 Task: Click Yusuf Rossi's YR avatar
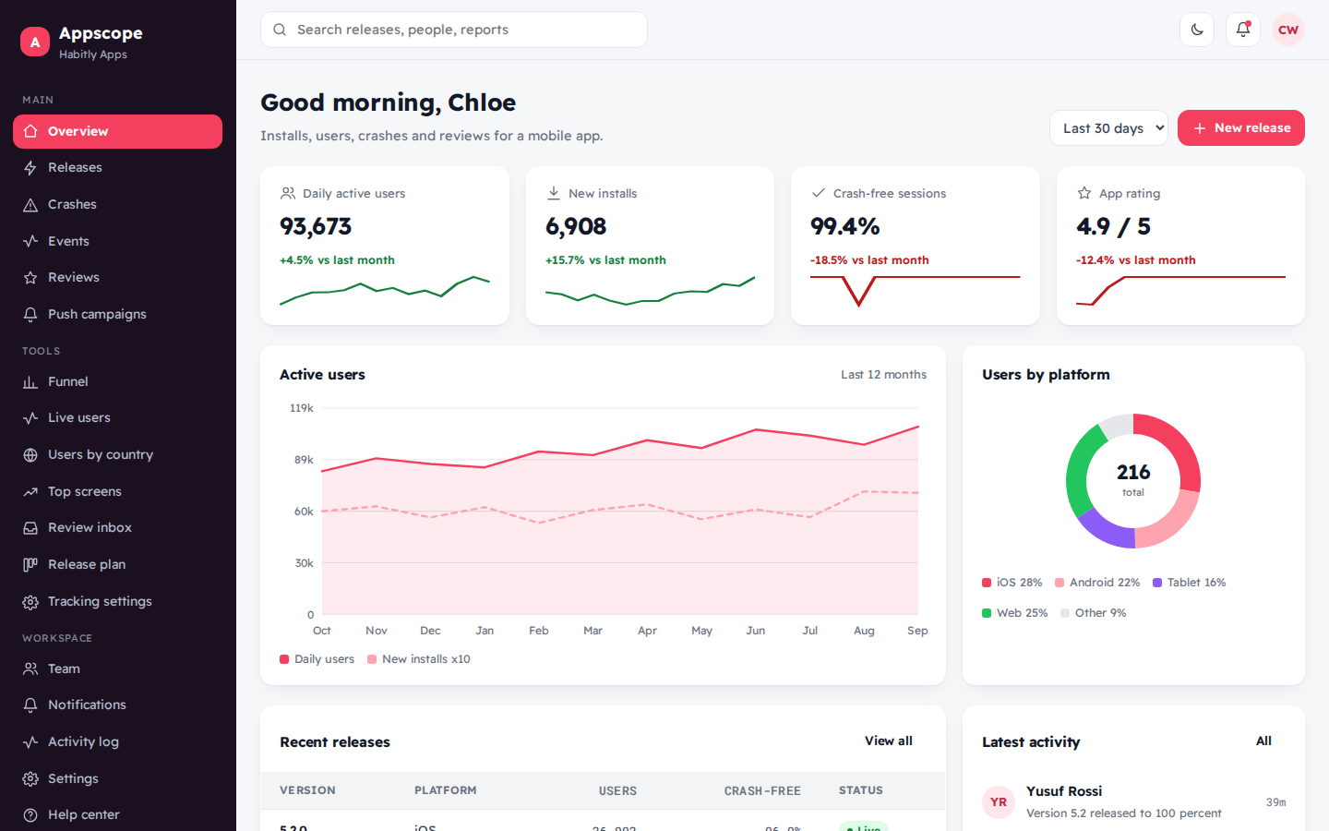(x=999, y=802)
